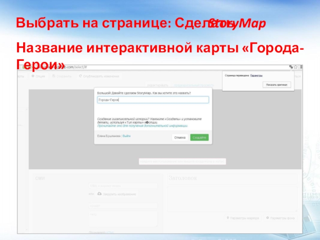The width and height of the screenshot is (320, 240).
Task: Open the Параметры link in the translate popup
Action: (256, 76)
